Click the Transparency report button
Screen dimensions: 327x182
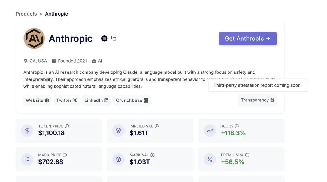(x=257, y=100)
